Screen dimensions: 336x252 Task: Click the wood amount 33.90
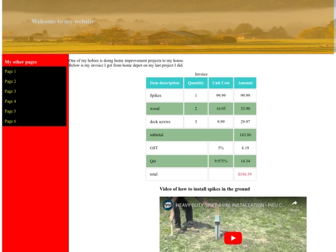point(245,109)
